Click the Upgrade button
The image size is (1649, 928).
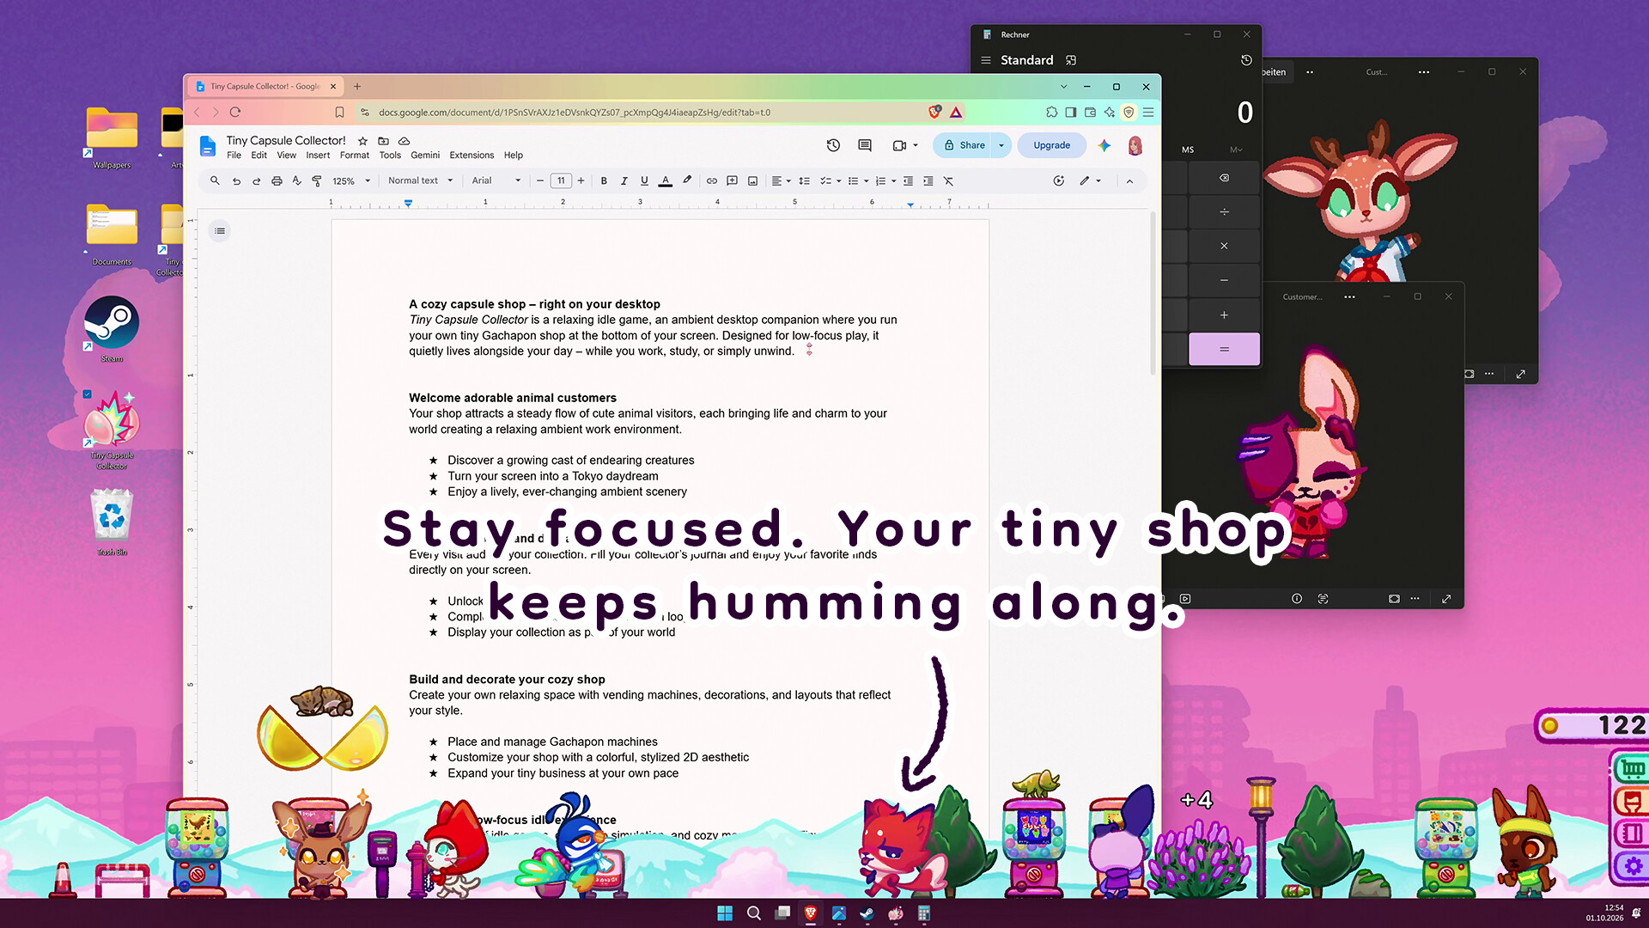coord(1051,145)
